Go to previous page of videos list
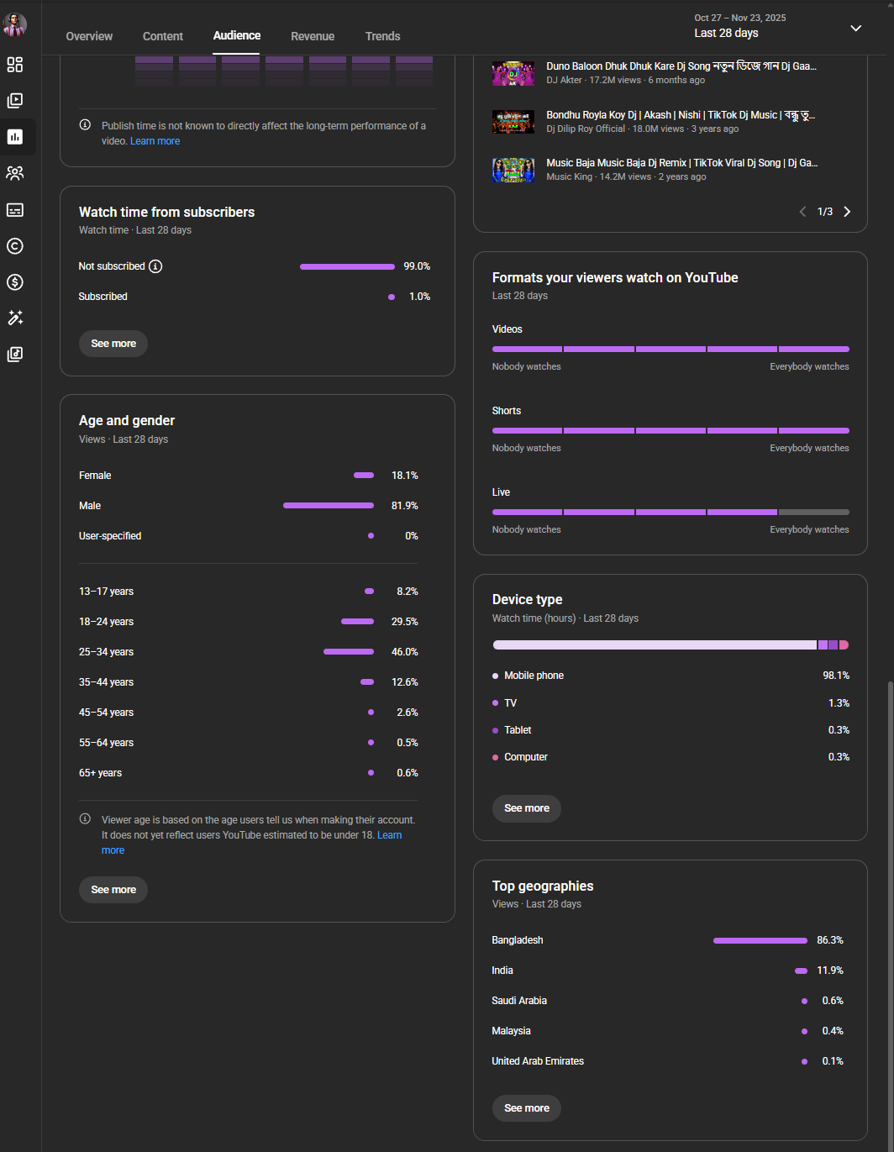This screenshot has height=1152, width=894. (x=802, y=212)
